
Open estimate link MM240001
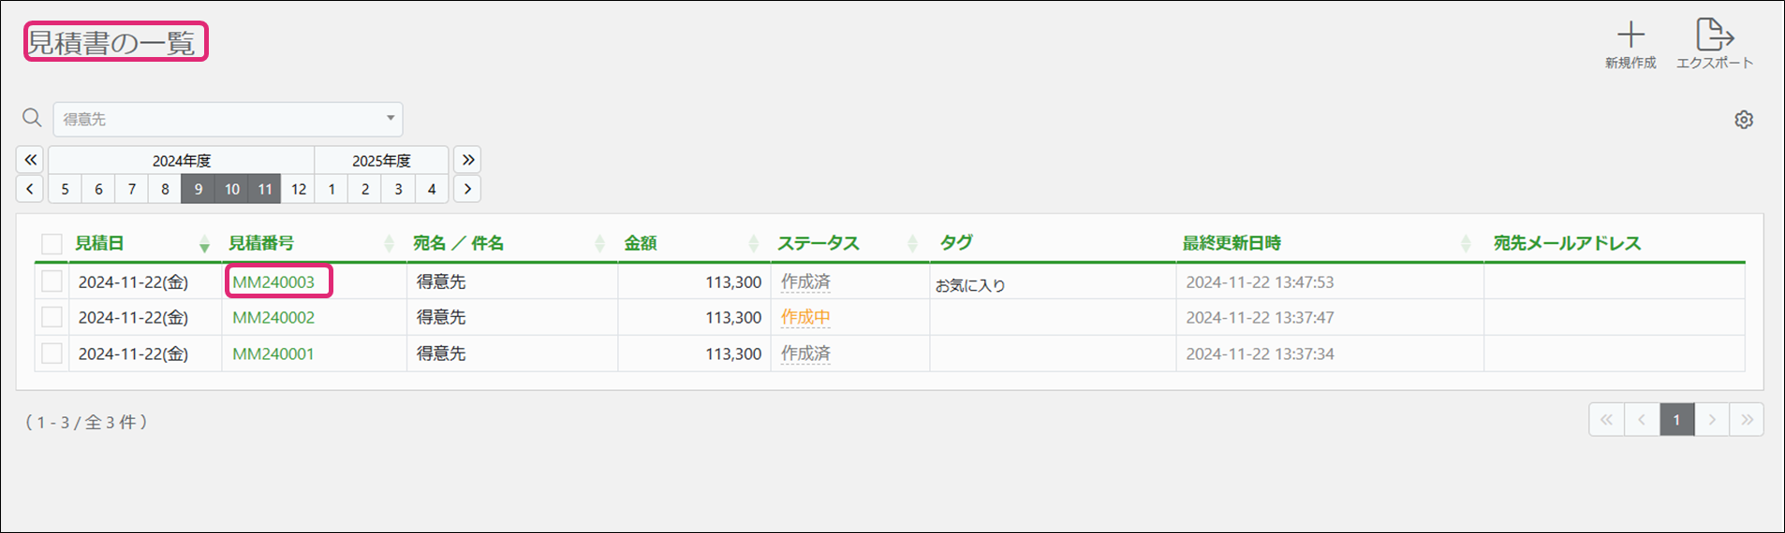[273, 353]
